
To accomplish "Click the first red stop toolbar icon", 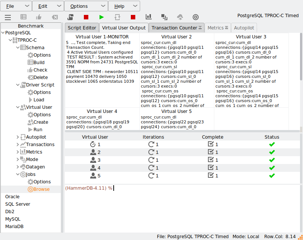I will [x=86, y=17].
